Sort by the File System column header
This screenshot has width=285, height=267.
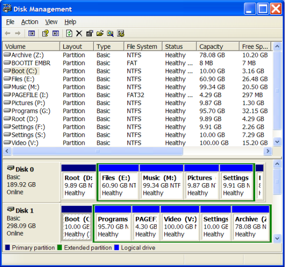[143, 46]
